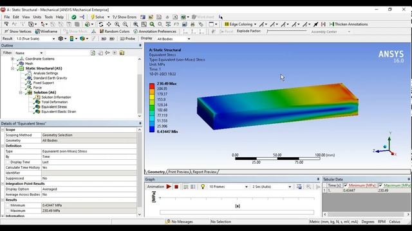Collapse the Static Structural (A5) node
Screen dimensions: 412x231
pyautogui.click(x=12, y=69)
